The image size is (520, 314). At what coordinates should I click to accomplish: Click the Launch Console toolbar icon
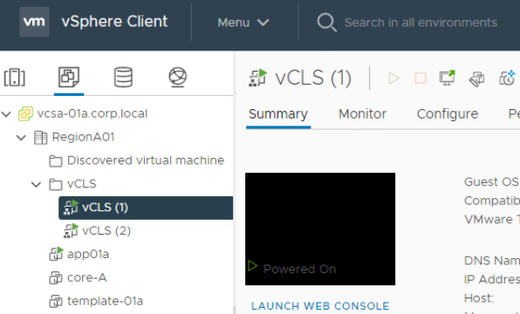[x=447, y=78]
